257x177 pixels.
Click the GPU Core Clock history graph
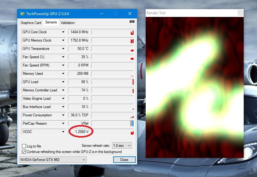tap(113, 32)
